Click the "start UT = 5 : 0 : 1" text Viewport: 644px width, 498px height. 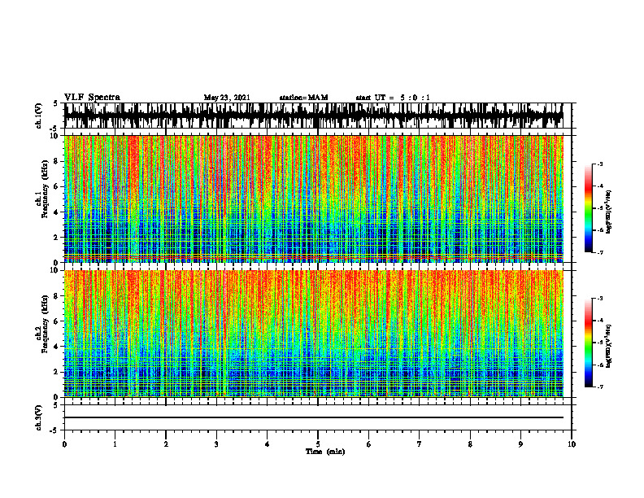393,98
